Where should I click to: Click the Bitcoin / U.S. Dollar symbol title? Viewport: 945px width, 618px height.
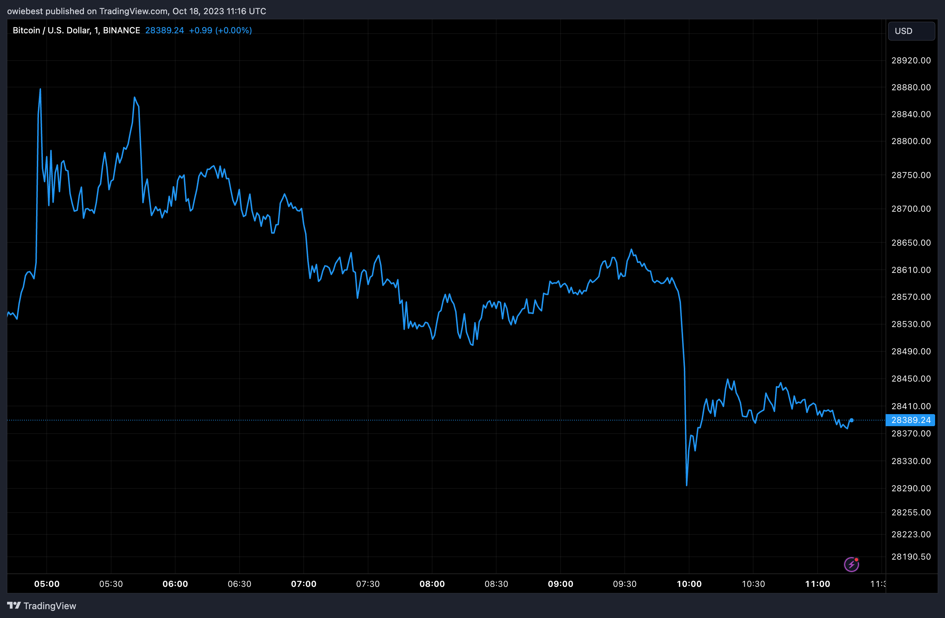click(x=76, y=30)
